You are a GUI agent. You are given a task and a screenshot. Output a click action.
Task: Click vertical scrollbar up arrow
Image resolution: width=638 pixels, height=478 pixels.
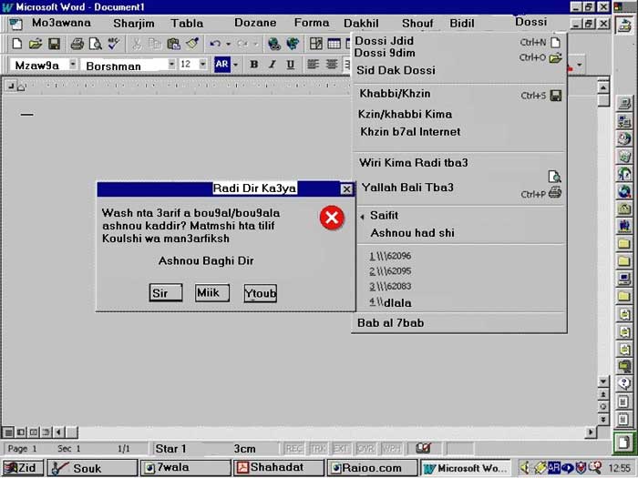pyautogui.click(x=603, y=87)
